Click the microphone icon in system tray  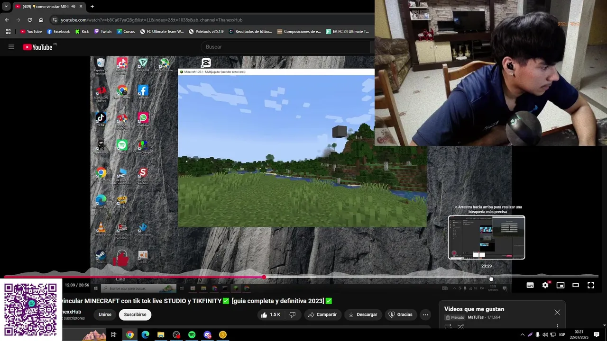point(537,335)
